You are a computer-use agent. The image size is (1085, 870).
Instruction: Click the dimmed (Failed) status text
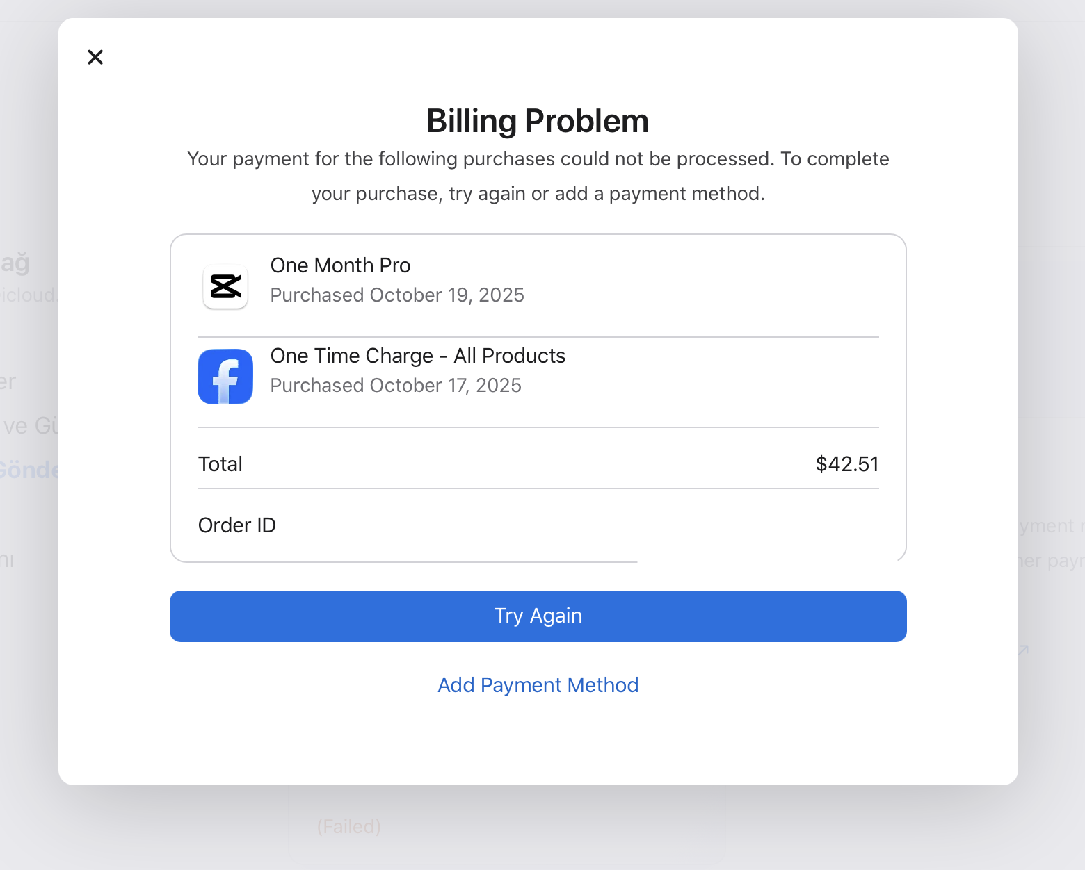click(348, 826)
